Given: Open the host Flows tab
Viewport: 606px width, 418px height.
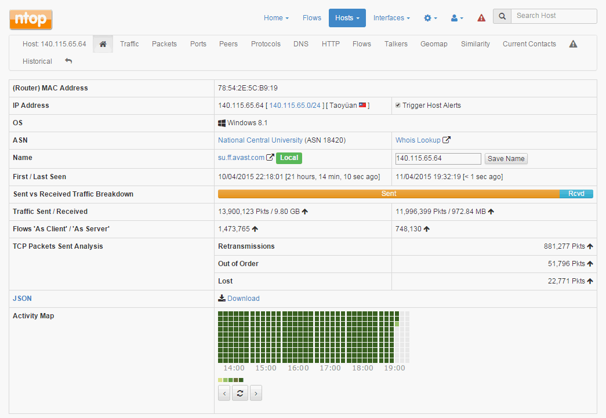Looking at the screenshot, I should coord(362,44).
